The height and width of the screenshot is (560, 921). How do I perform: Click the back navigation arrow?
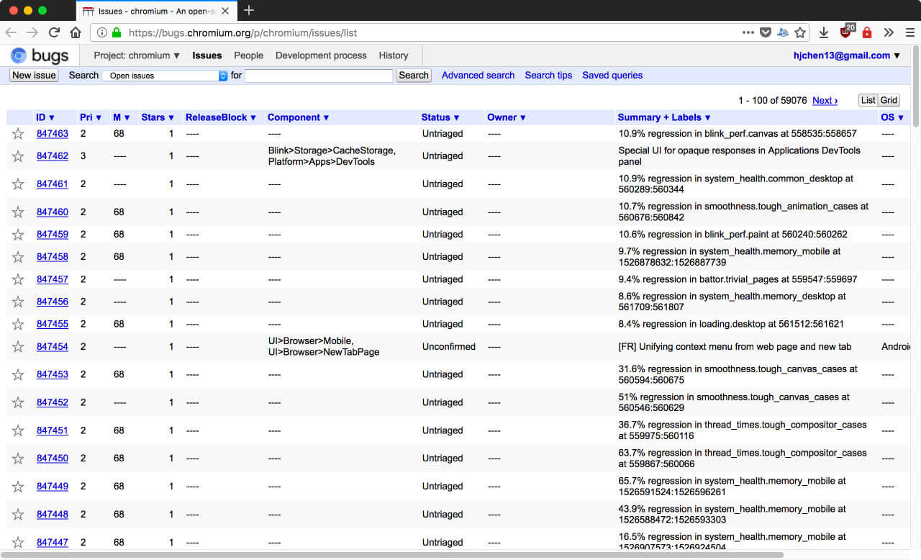tap(12, 32)
